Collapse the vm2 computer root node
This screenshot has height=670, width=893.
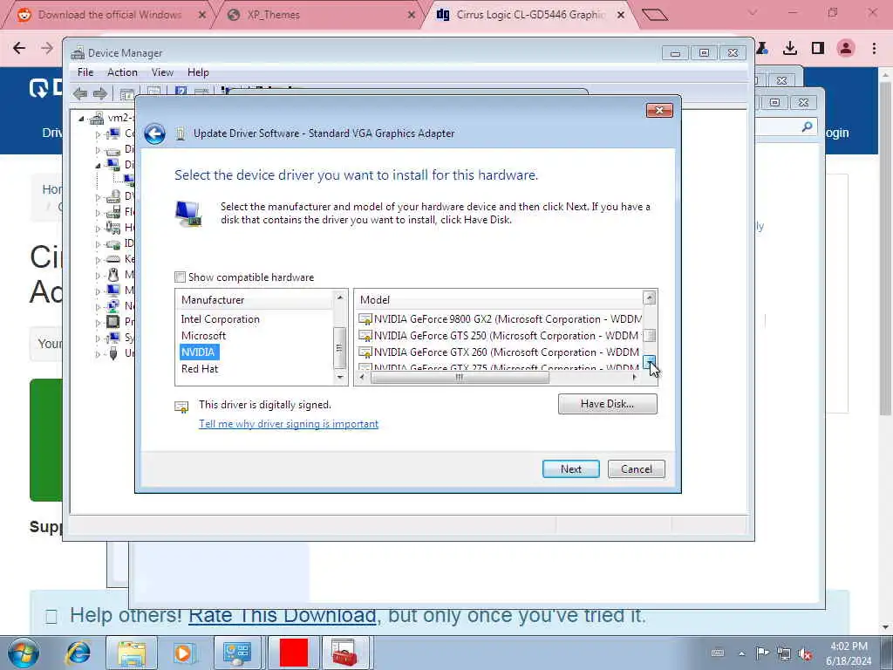click(81, 119)
